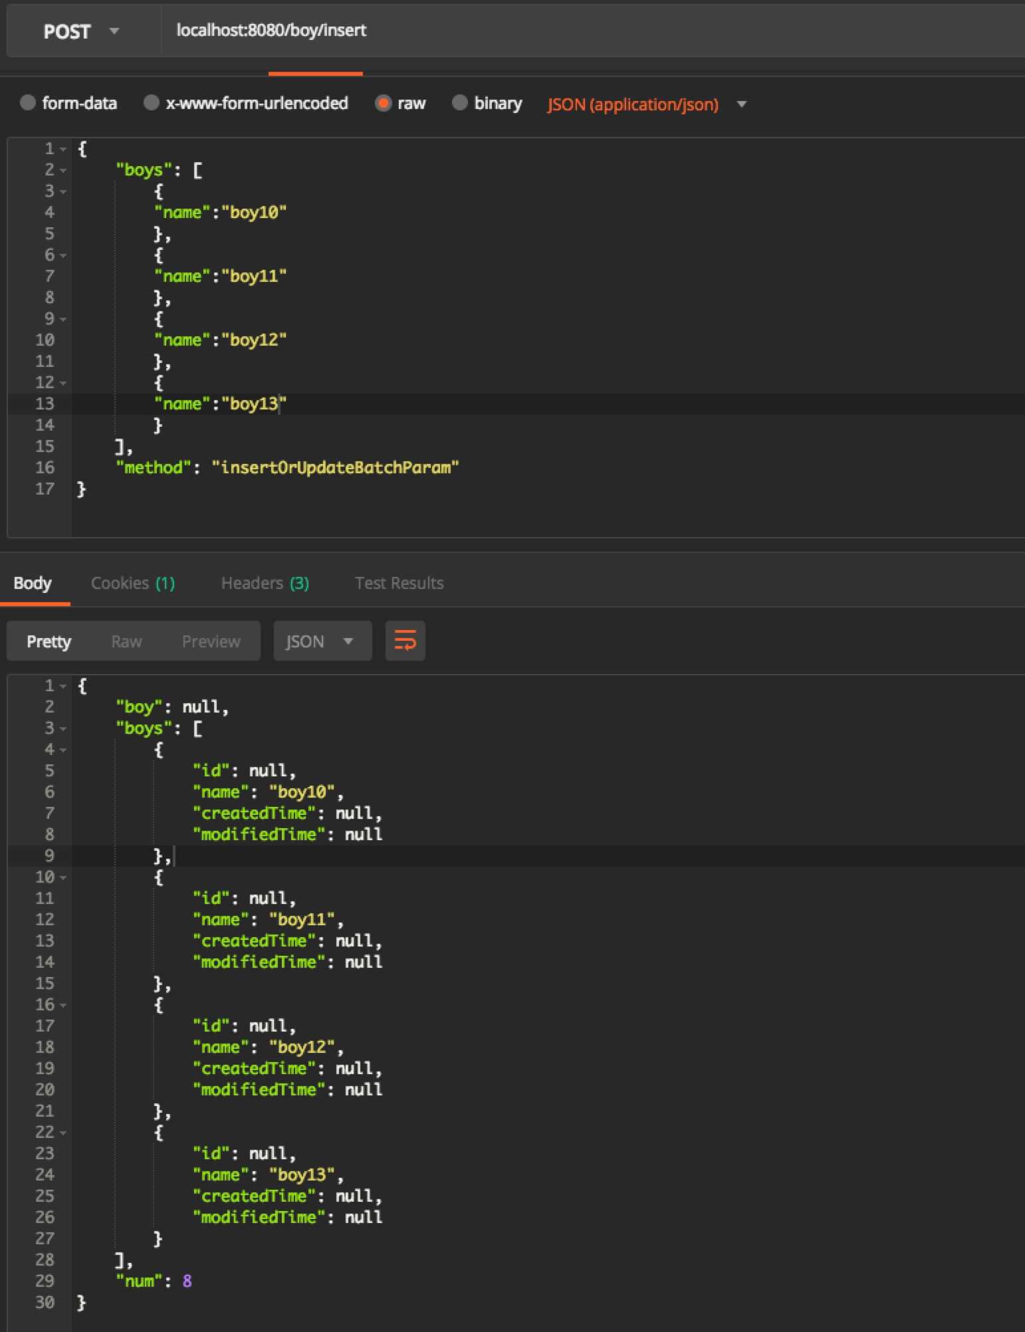Collapse response line 4 object fold arrow
The image size is (1025, 1332).
pyautogui.click(x=63, y=750)
